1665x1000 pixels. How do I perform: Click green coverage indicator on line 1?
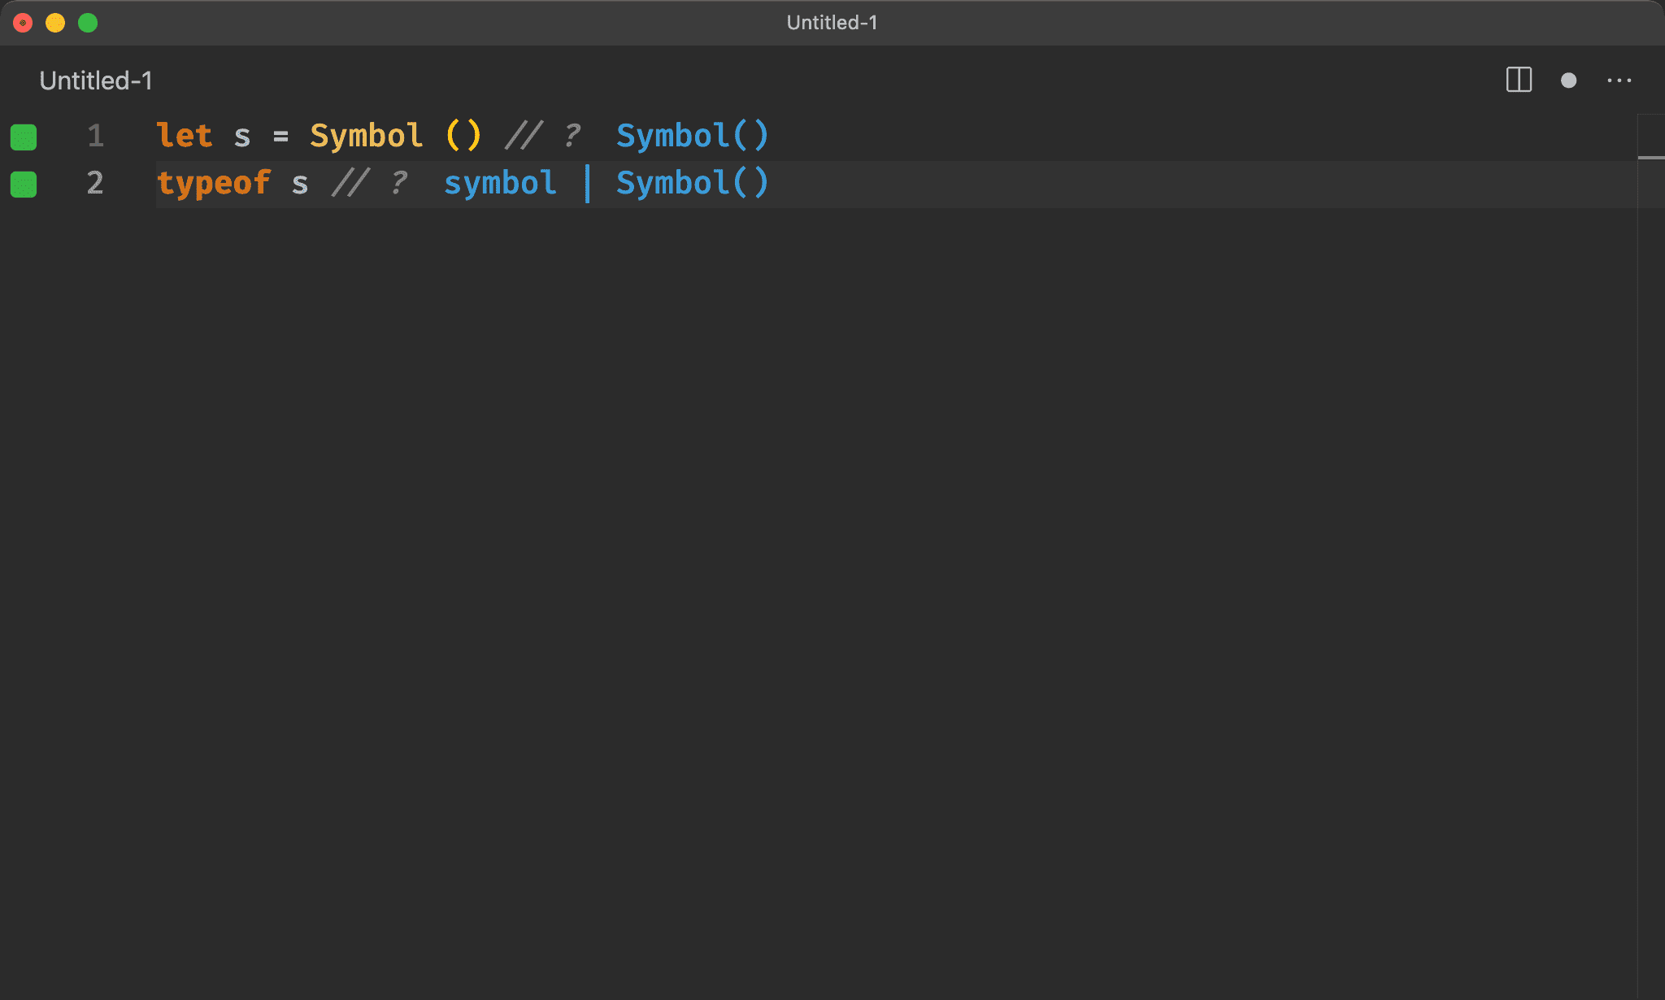point(24,137)
